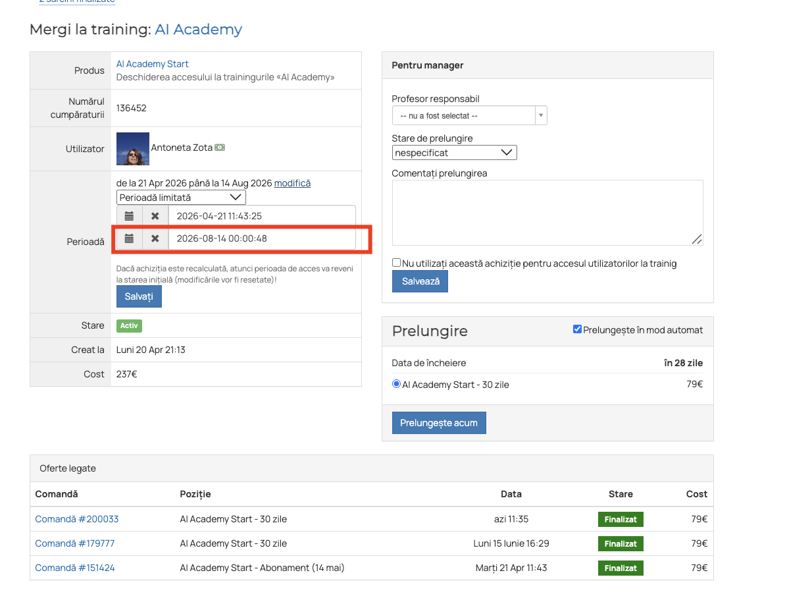Check Nu utilizați această achiziție checkbox

396,263
